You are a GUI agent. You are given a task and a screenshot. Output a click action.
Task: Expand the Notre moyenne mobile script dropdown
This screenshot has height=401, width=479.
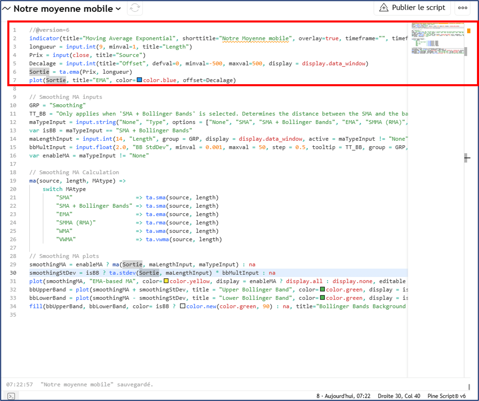tap(118, 9)
